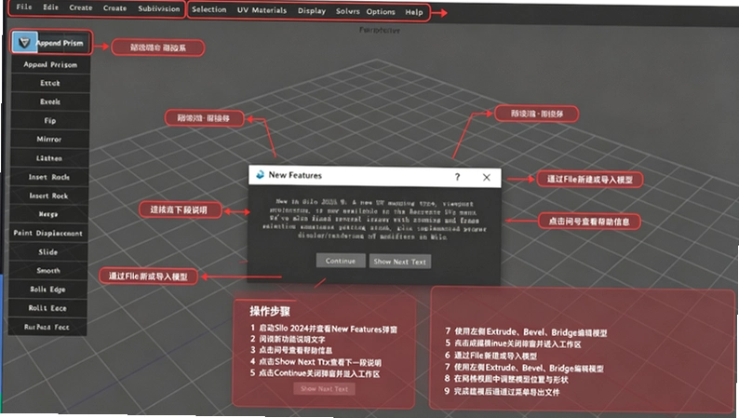Select the Exeek tool button
Viewport: 739px width, 418px height.
click(50, 101)
